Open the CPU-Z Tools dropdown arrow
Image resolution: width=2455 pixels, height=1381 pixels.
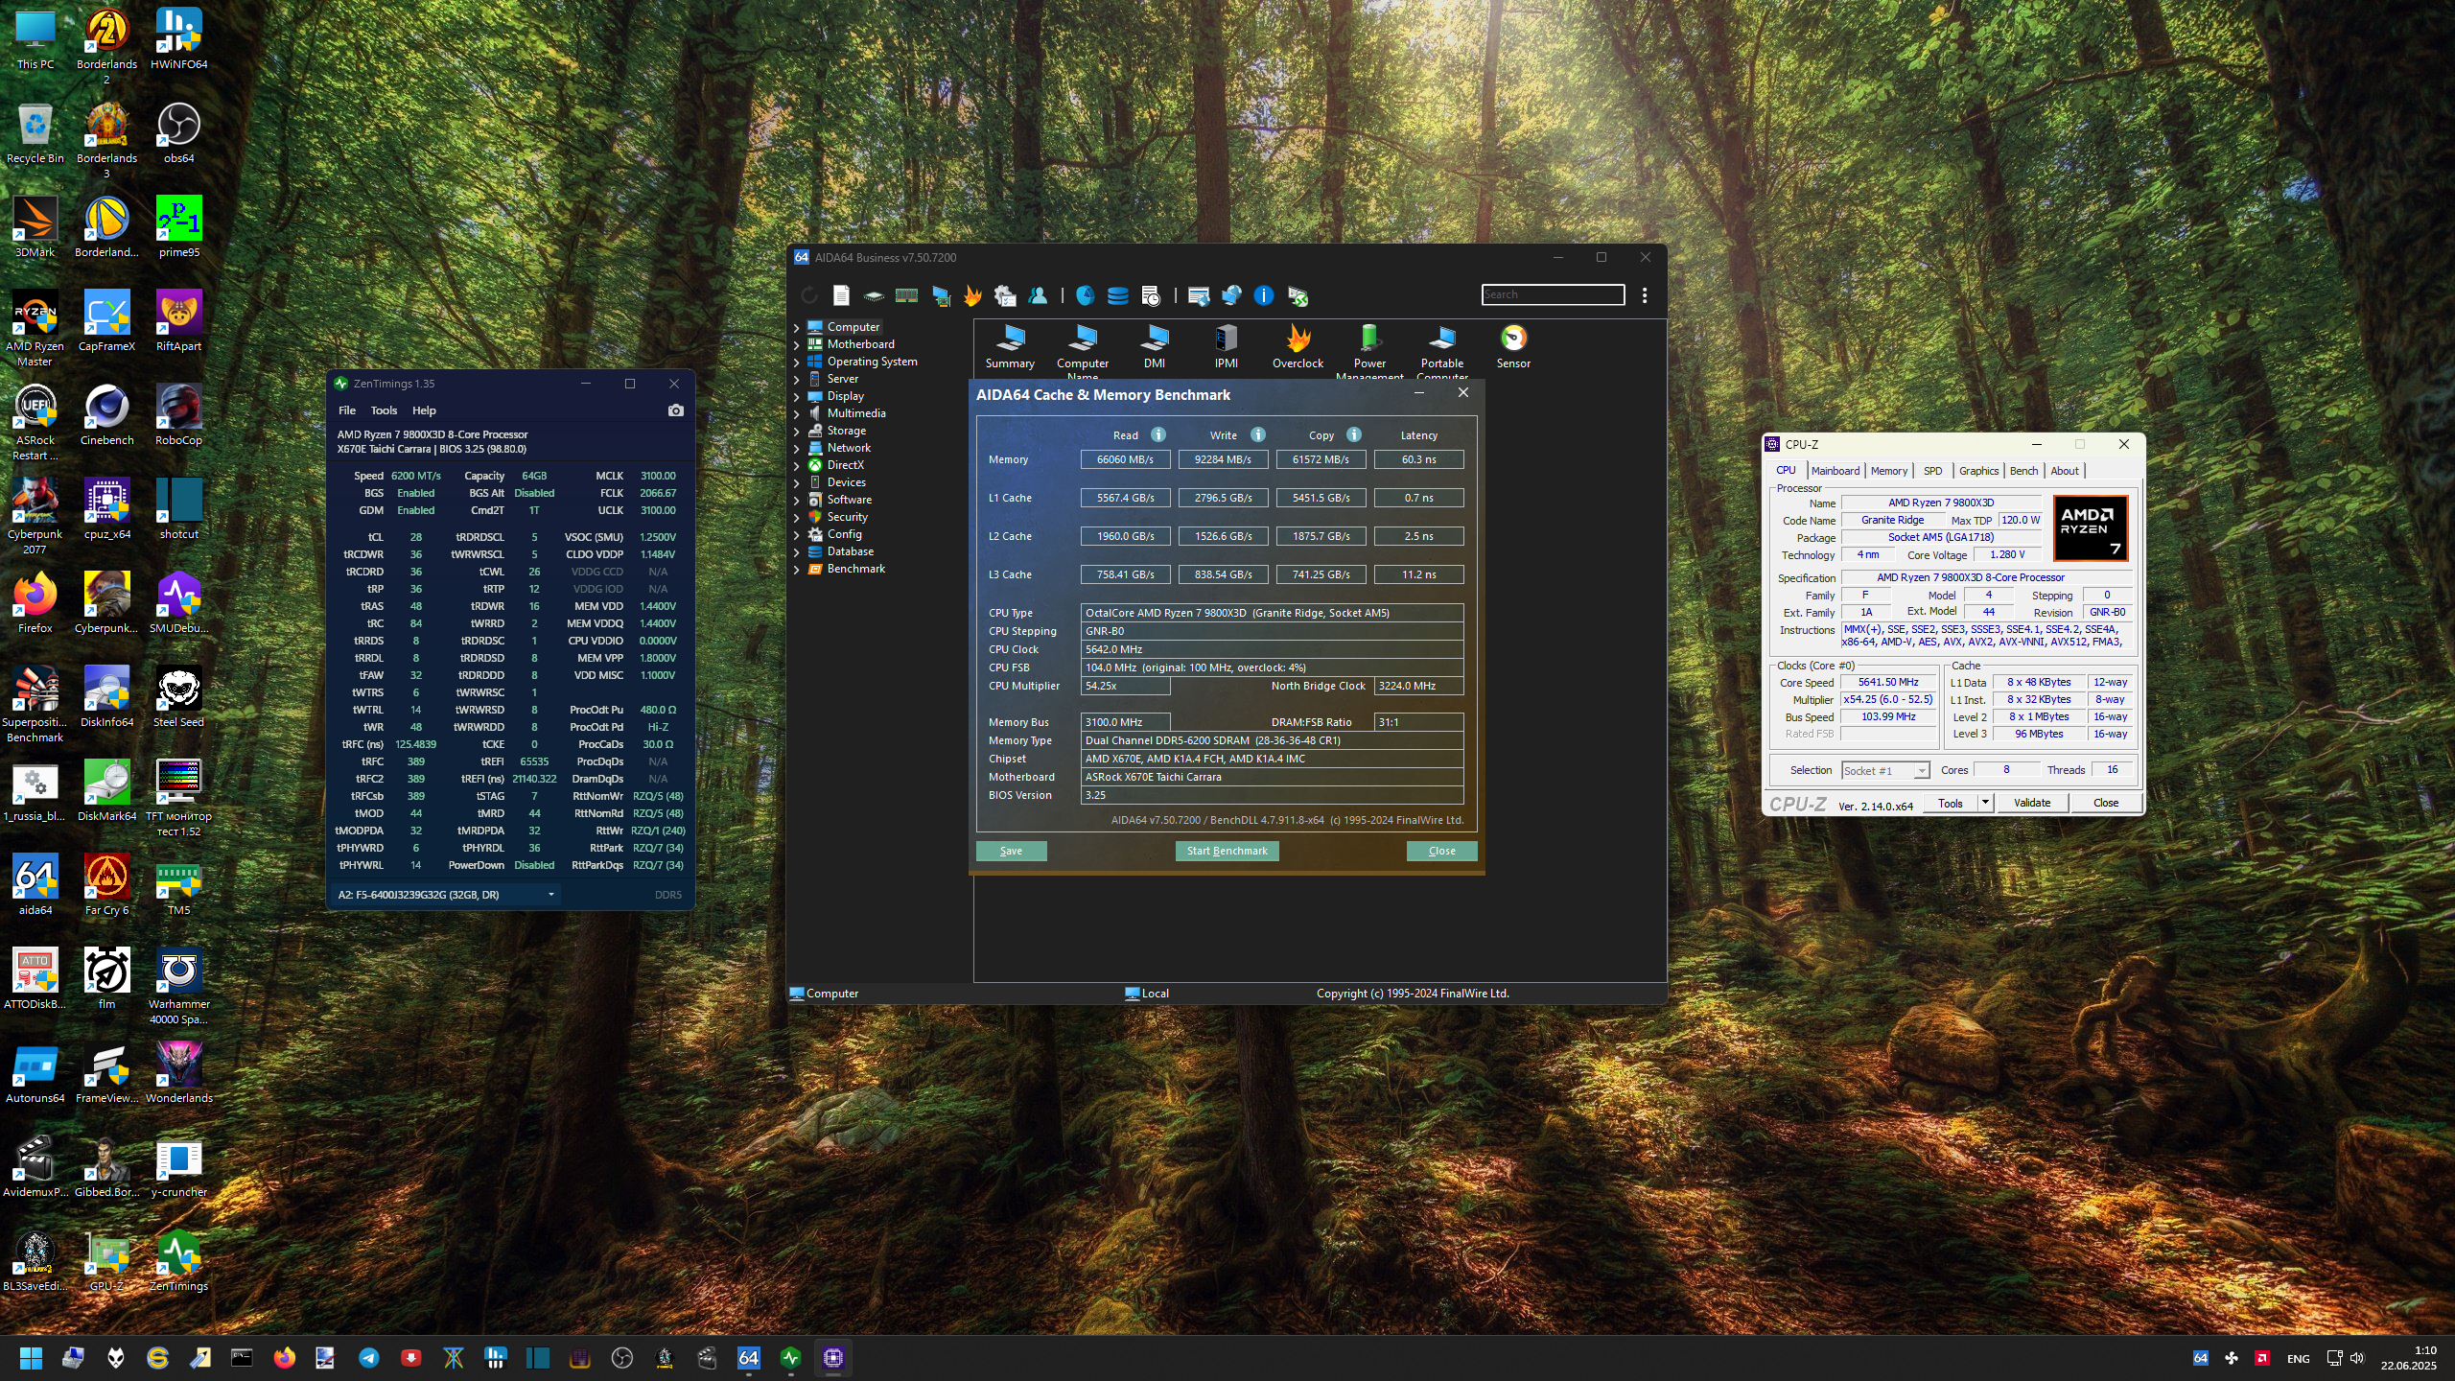tap(1985, 803)
